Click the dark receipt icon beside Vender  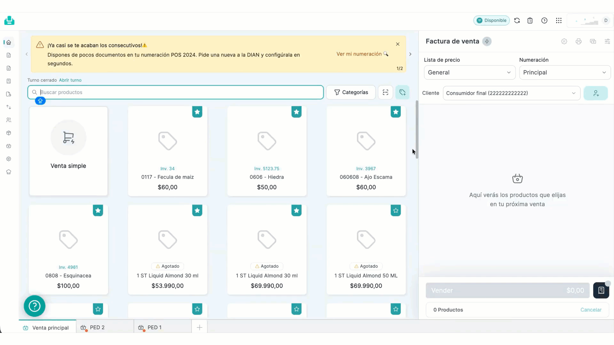click(x=601, y=290)
